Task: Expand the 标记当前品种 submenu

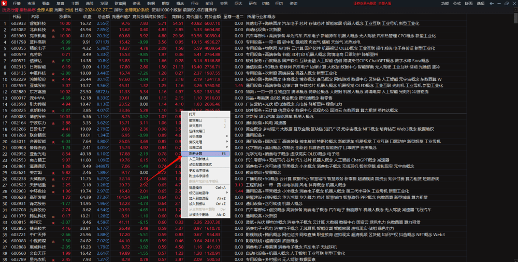Action: [x=206, y=193]
